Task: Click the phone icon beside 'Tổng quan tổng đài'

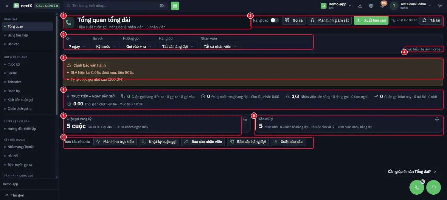Action: [69, 23]
